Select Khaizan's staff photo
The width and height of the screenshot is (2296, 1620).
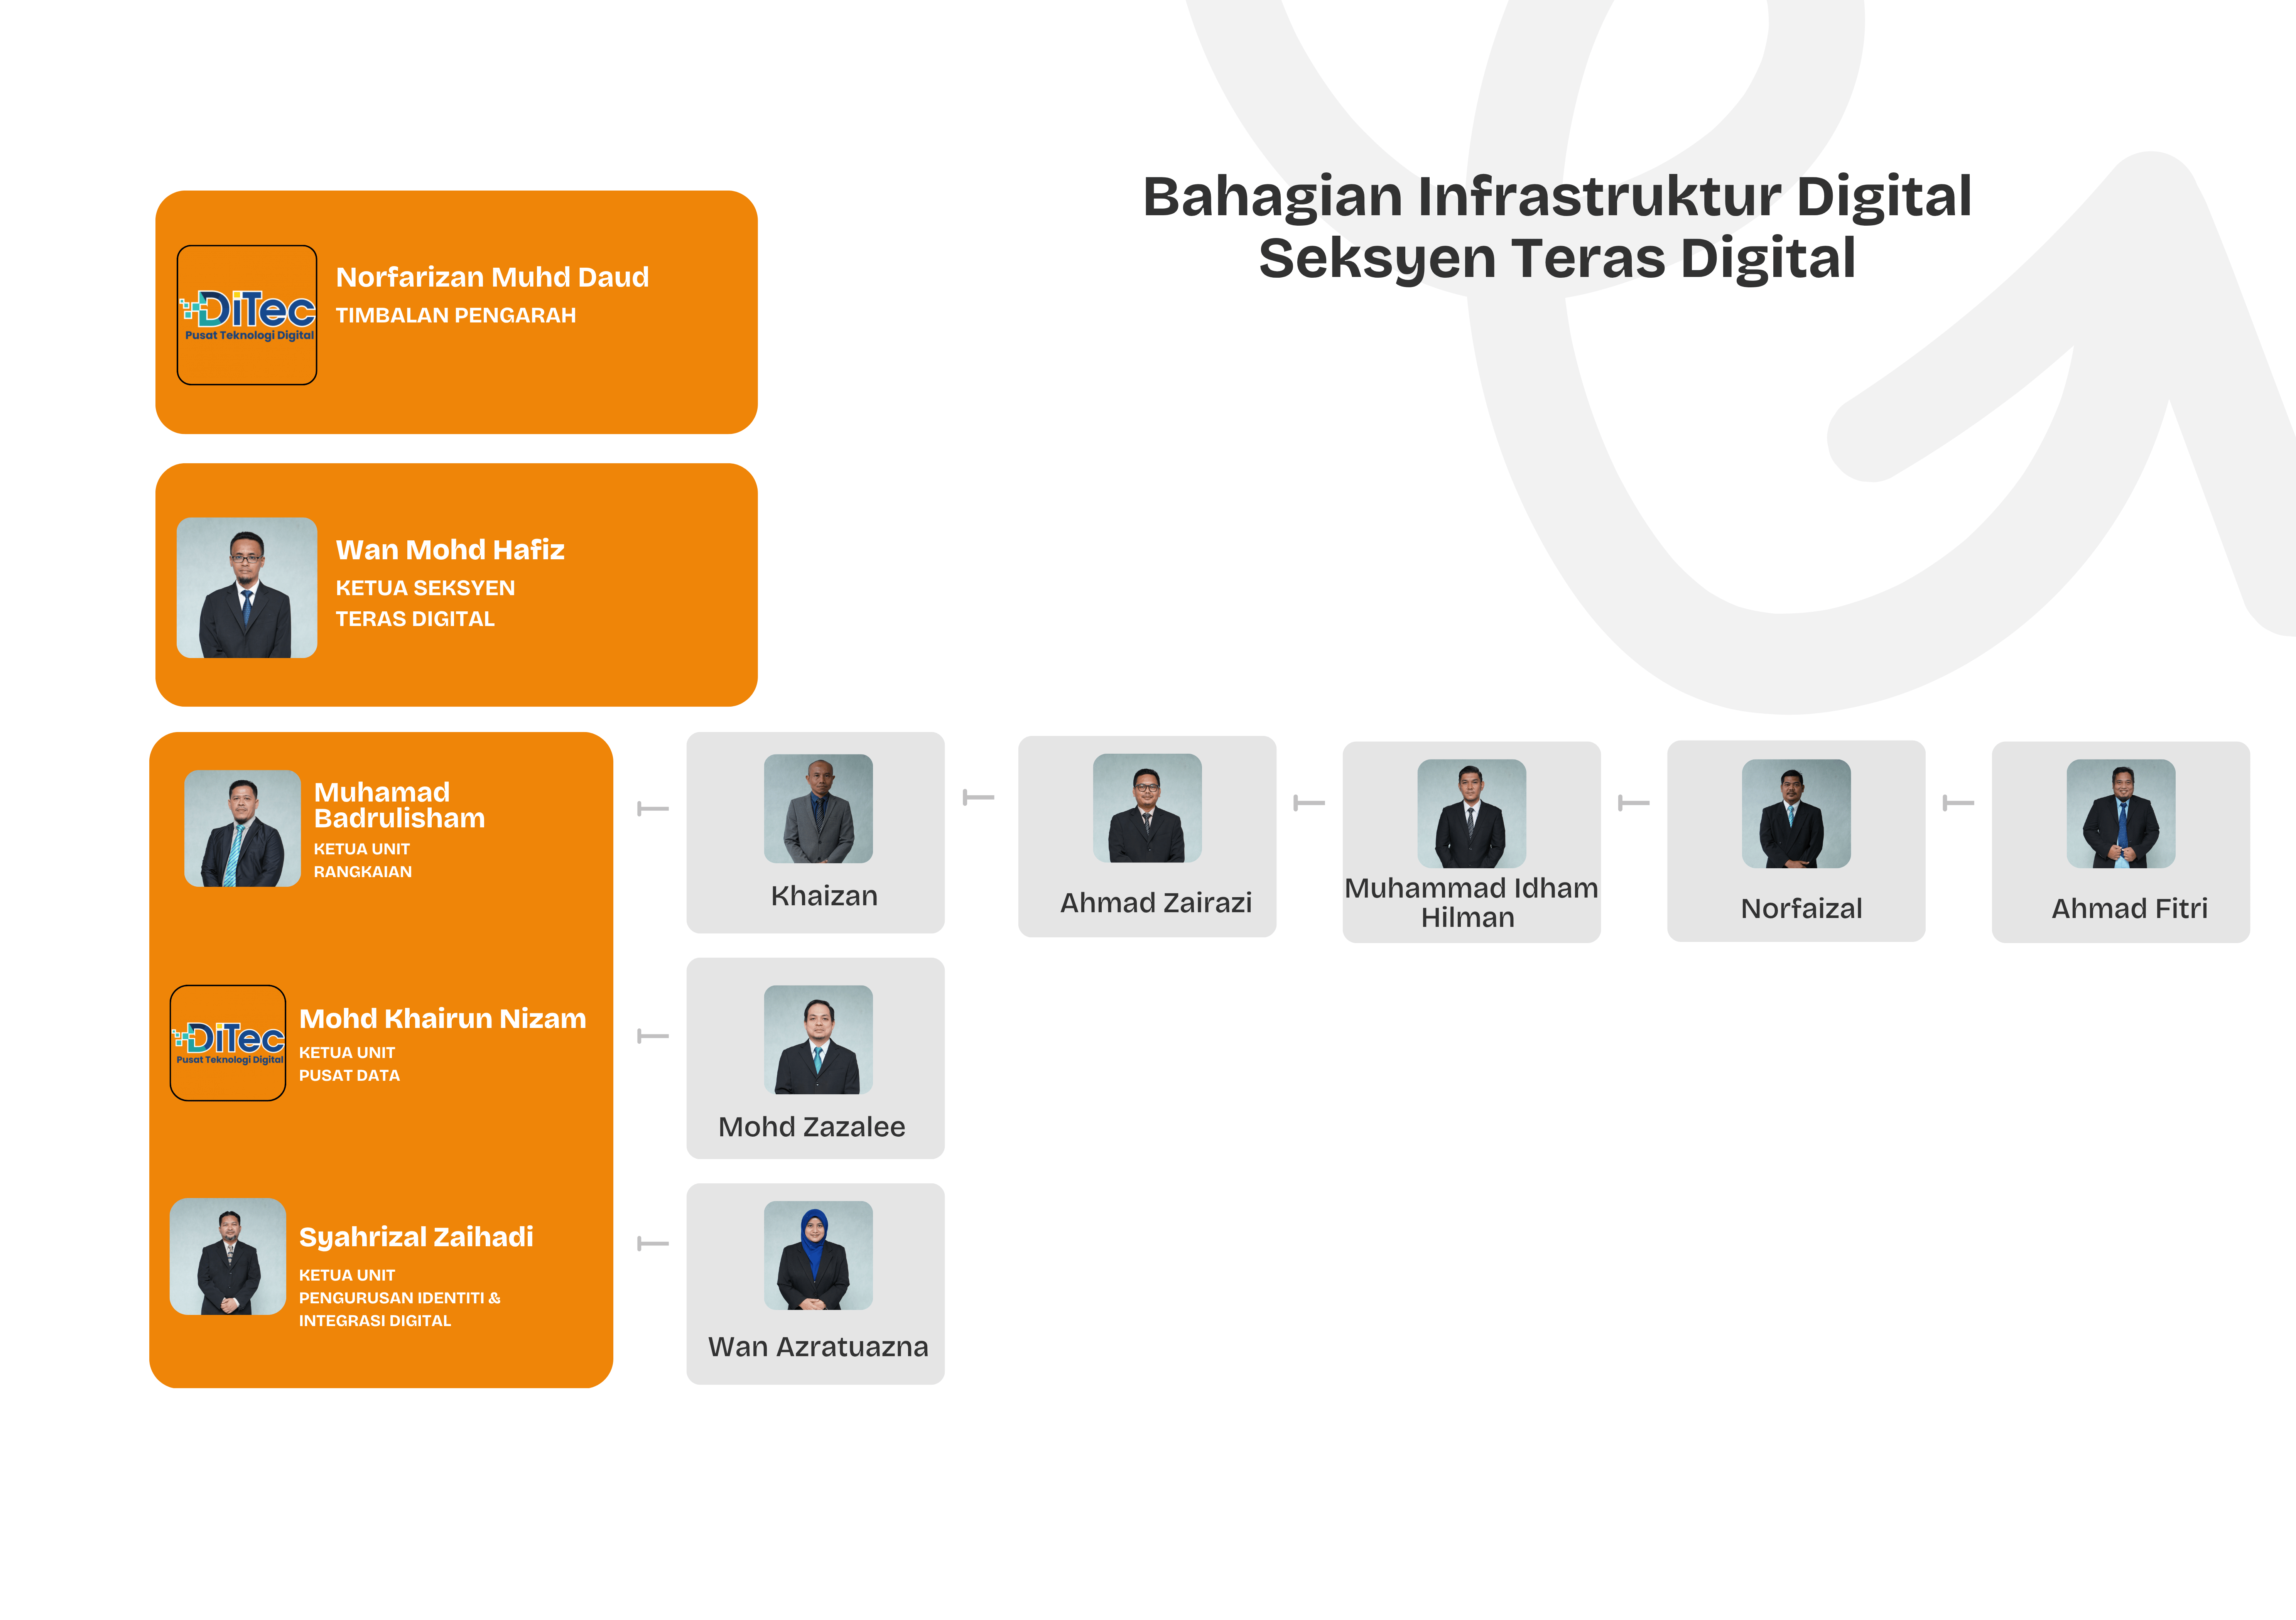[818, 808]
